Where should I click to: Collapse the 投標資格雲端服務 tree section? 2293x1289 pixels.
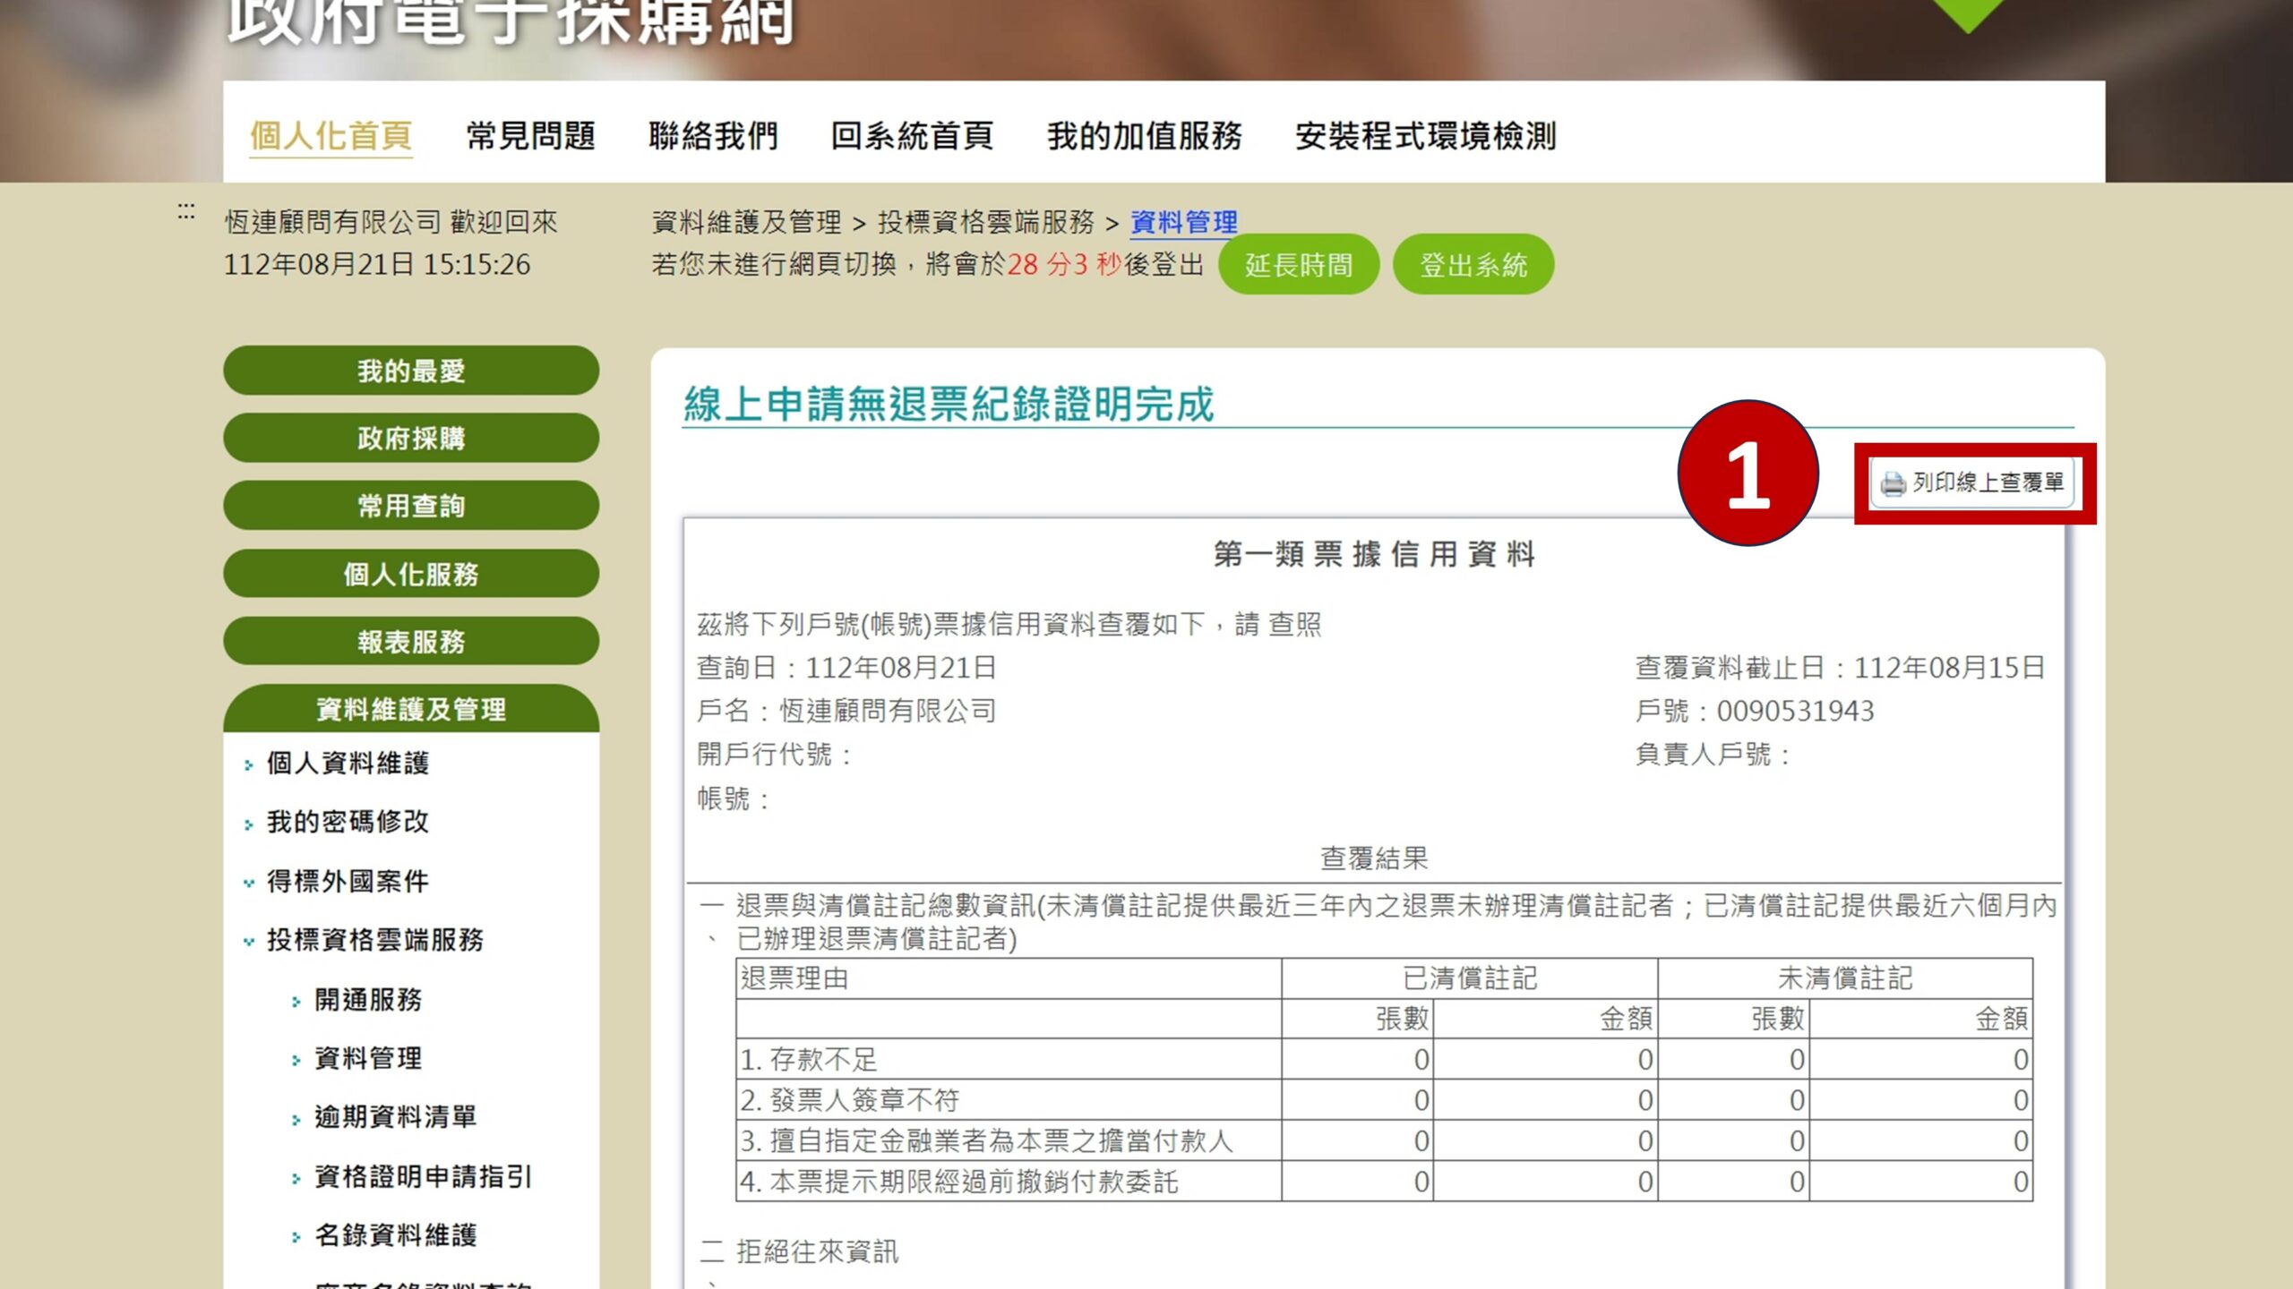coord(248,941)
